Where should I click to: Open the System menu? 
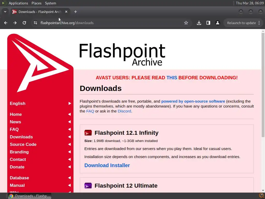50,3
